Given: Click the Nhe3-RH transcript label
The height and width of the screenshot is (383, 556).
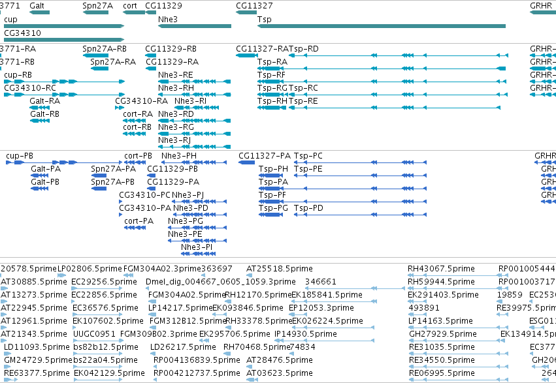Looking at the screenshot, I should (176, 88).
